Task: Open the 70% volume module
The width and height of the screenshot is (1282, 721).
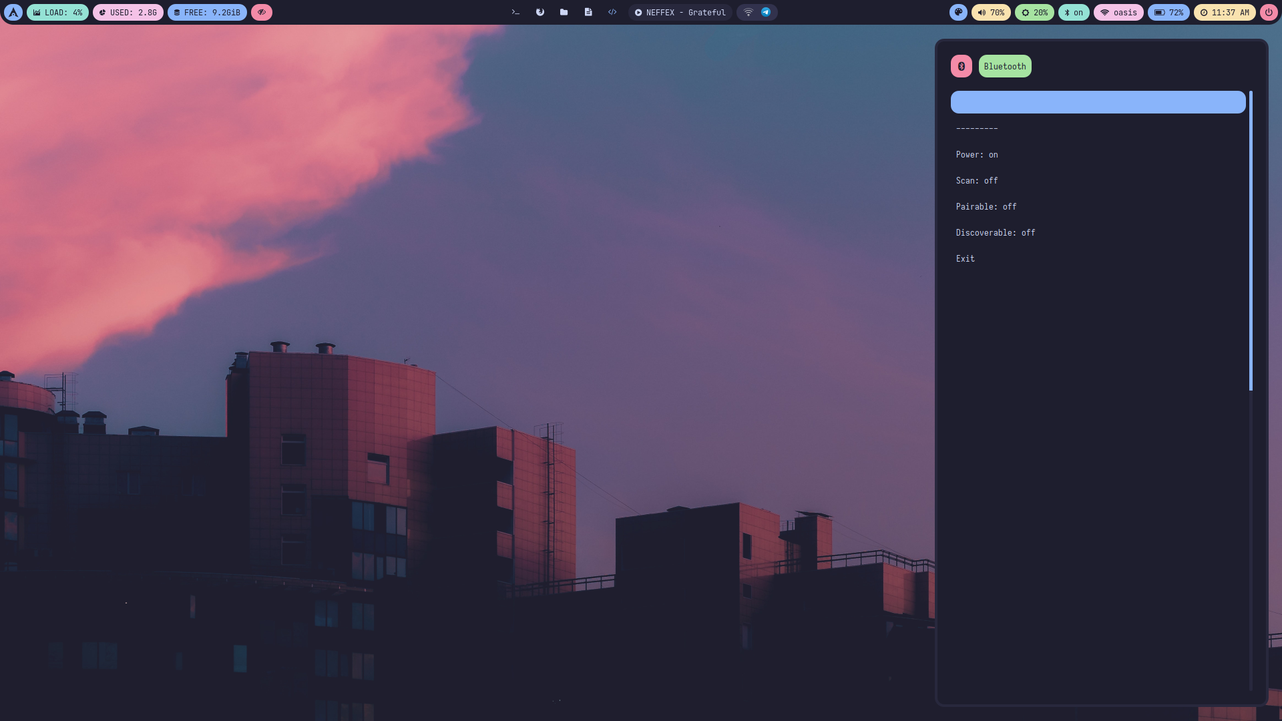Action: [991, 12]
